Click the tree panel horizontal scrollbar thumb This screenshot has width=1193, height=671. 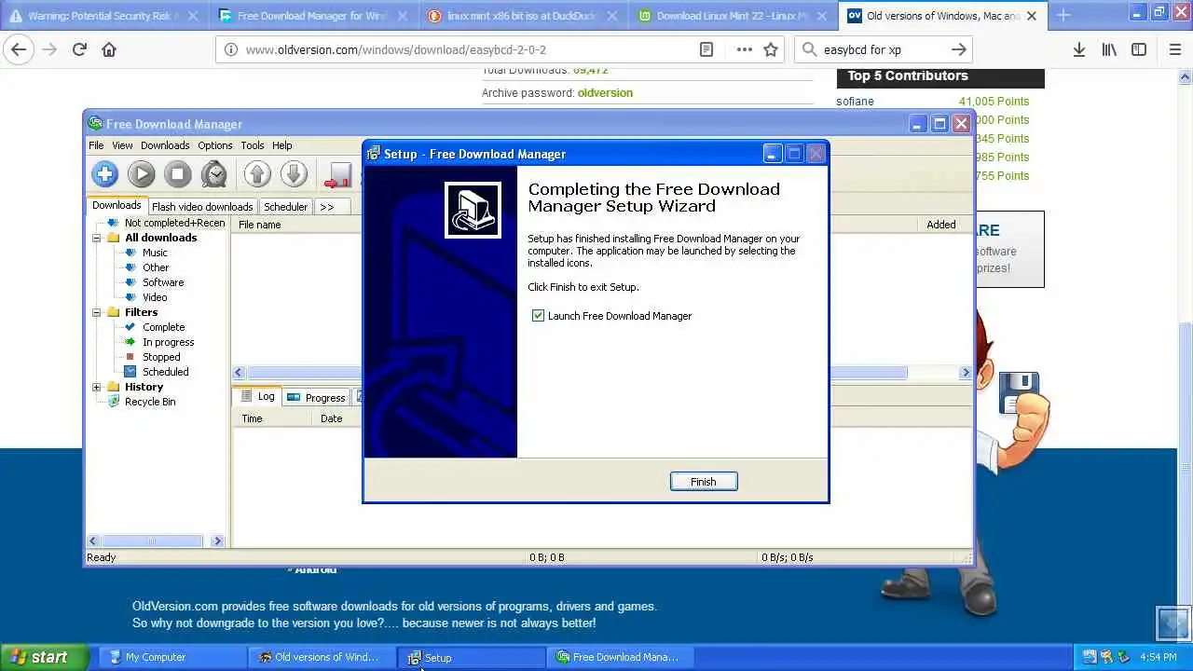152,541
